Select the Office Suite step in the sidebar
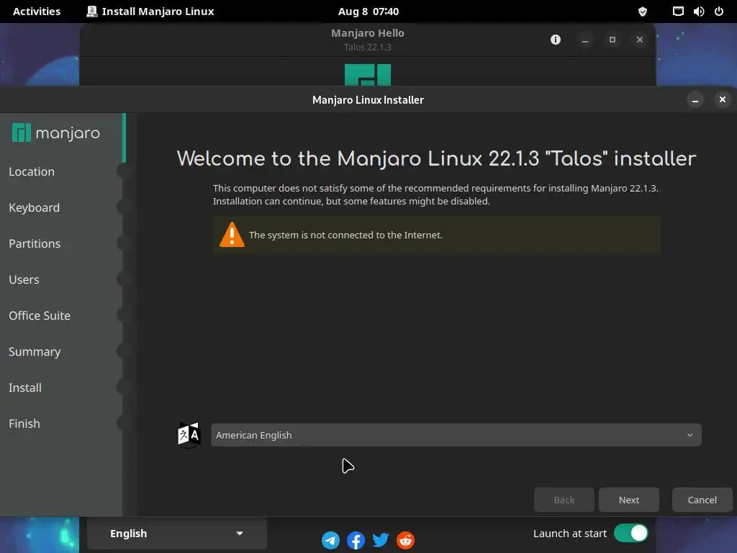Viewport: 737px width, 553px height. click(x=40, y=315)
